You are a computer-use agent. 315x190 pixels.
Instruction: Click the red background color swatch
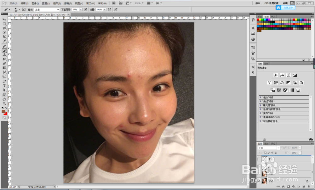[6, 114]
